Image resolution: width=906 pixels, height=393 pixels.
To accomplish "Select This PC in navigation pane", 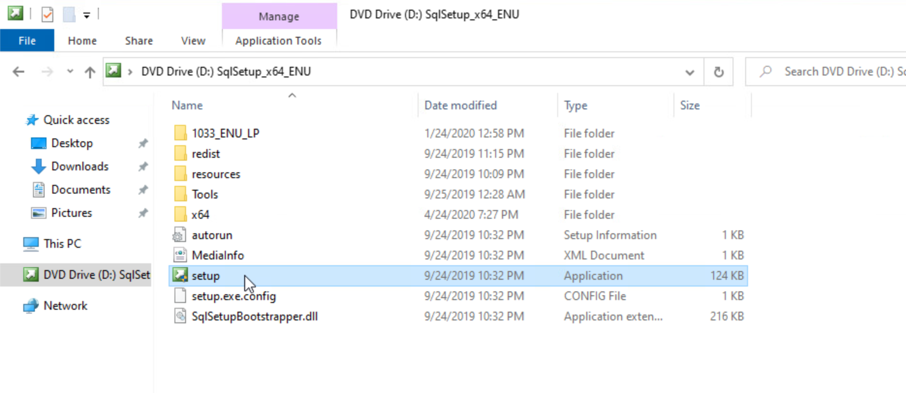I will [62, 243].
